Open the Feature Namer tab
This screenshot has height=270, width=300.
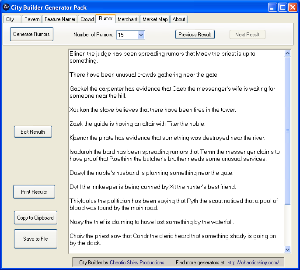click(x=59, y=19)
